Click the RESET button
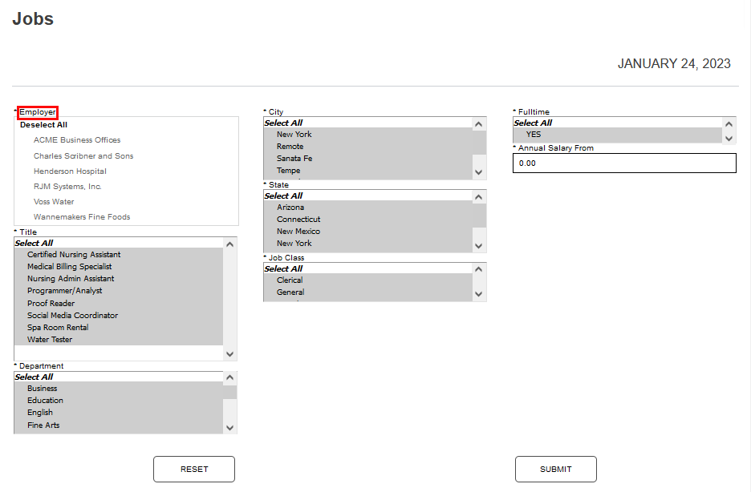Viewport: 751px width, 492px height. point(193,469)
